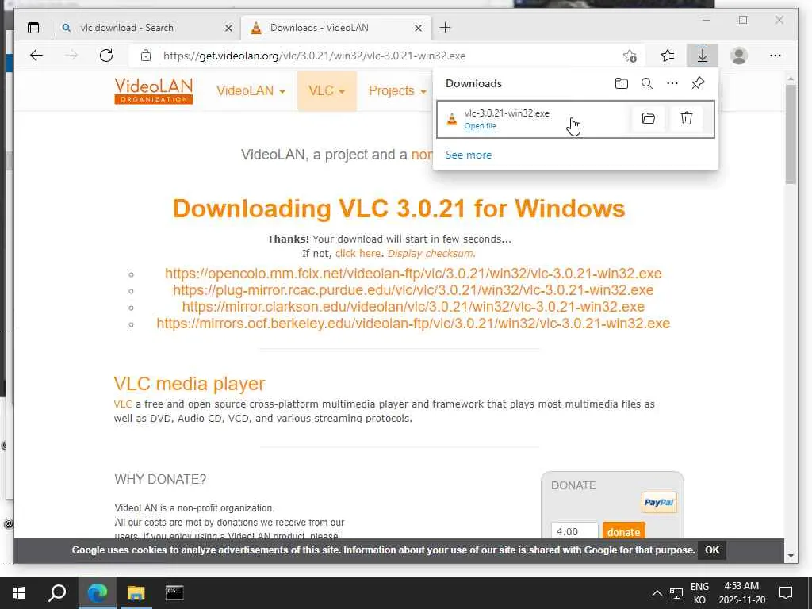This screenshot has height=609, width=812.
Task: Click the page vertical scrollbar thumb
Action: point(791,135)
